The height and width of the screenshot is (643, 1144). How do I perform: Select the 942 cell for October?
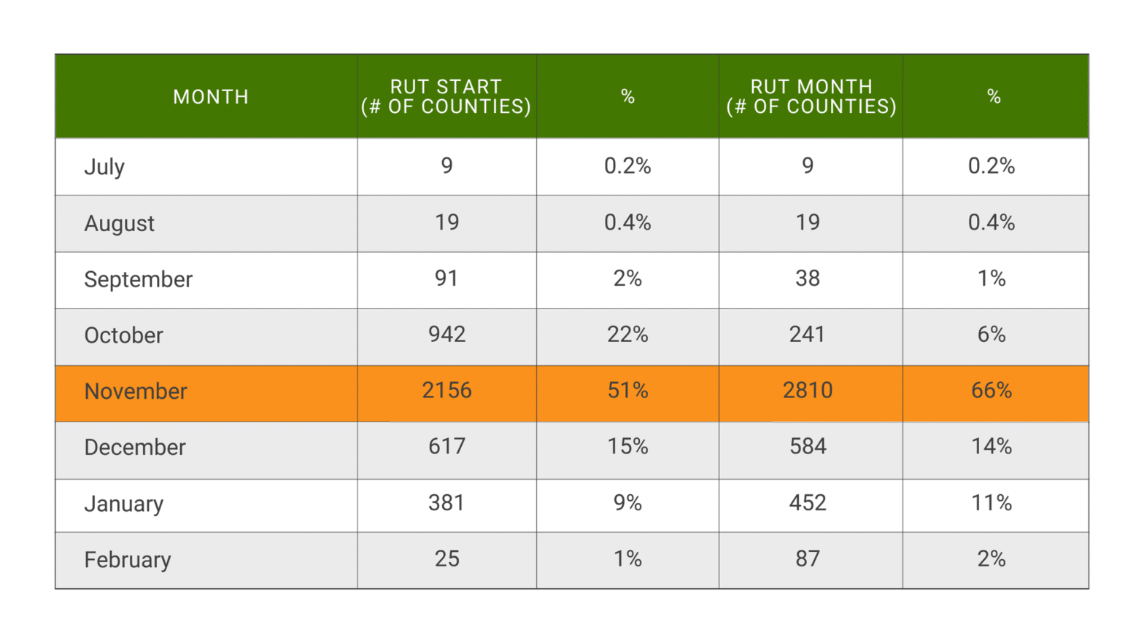447,335
